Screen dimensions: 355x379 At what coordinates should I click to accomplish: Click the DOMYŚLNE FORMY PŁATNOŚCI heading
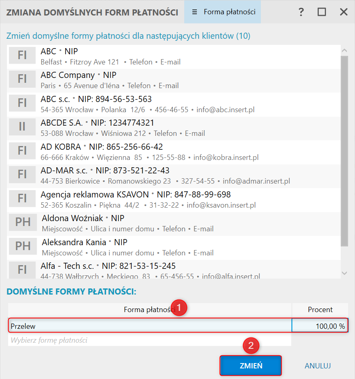coord(71,292)
